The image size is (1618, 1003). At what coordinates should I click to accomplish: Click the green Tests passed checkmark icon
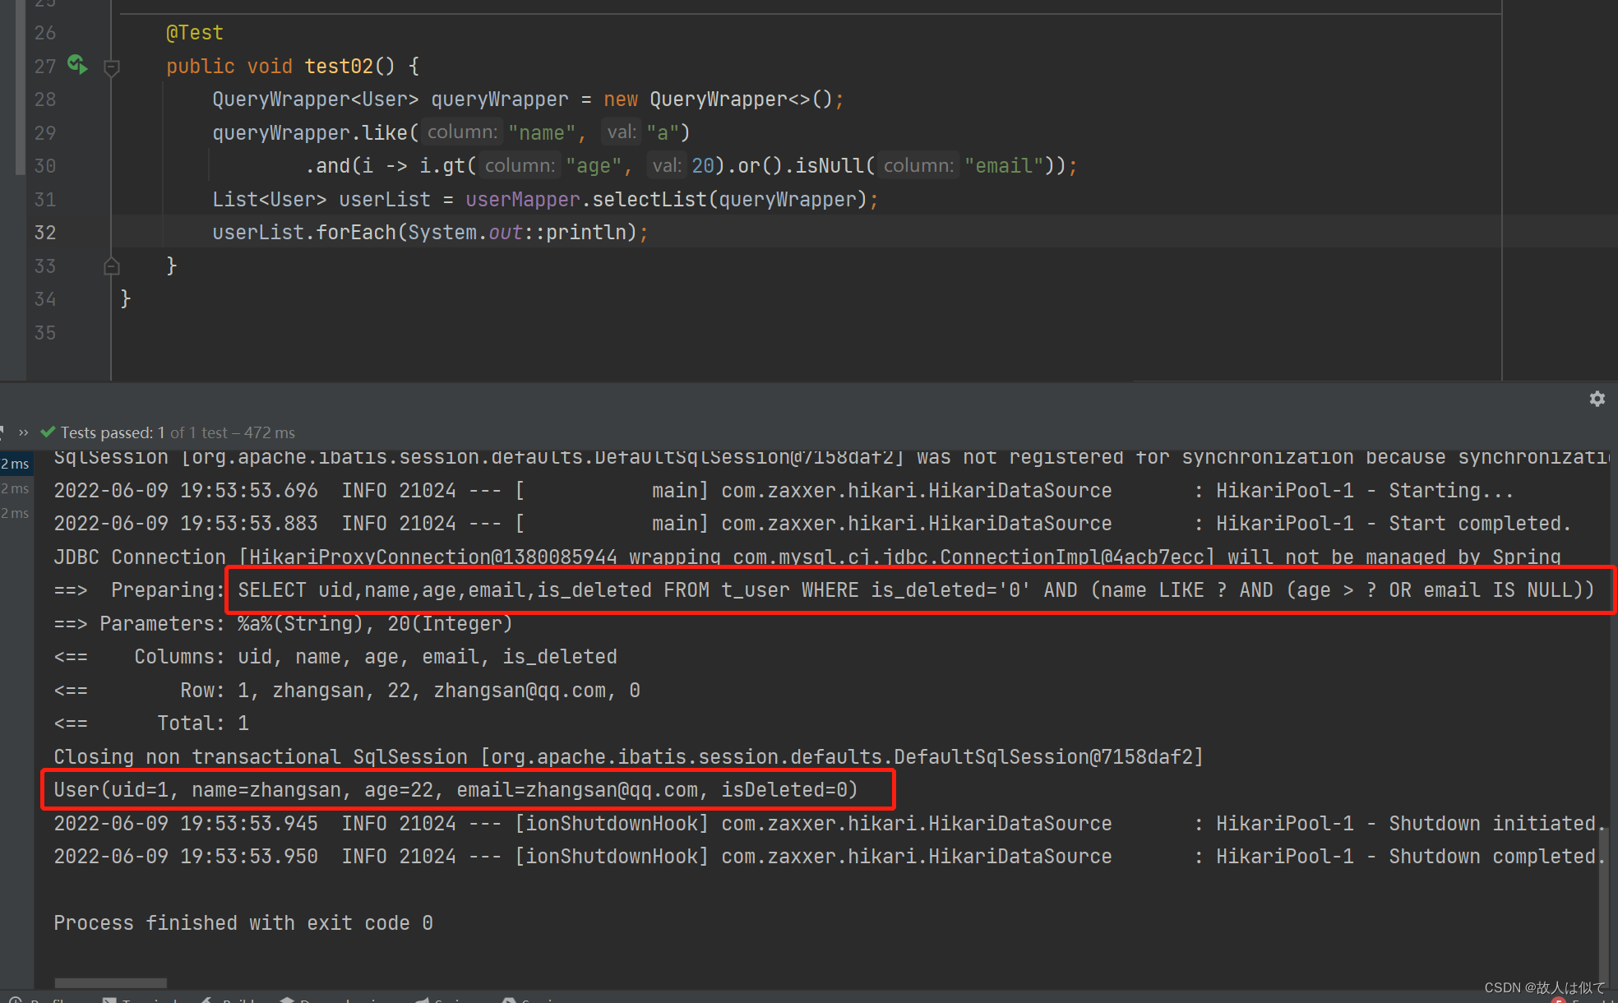click(x=48, y=432)
